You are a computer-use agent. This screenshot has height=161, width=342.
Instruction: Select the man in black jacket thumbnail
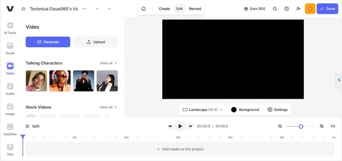click(83, 81)
